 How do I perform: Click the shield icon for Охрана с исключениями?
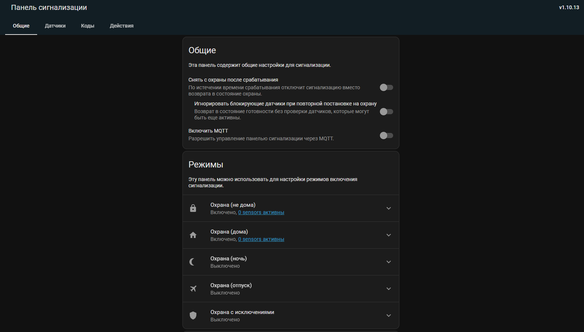coord(193,315)
